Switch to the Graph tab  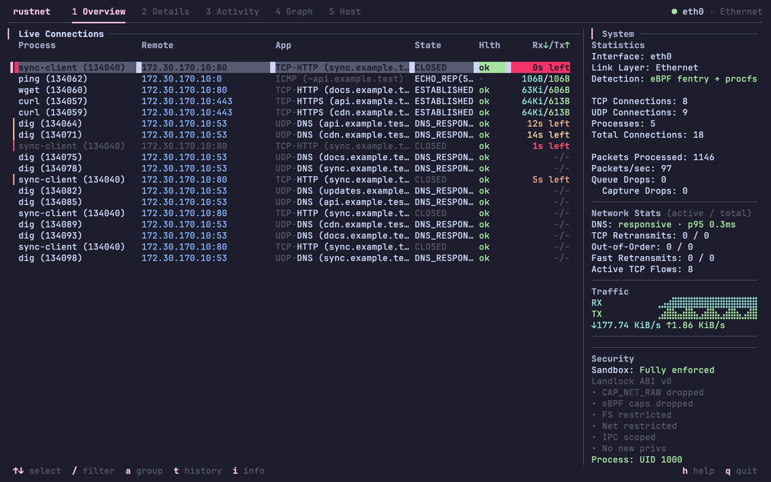pos(294,12)
